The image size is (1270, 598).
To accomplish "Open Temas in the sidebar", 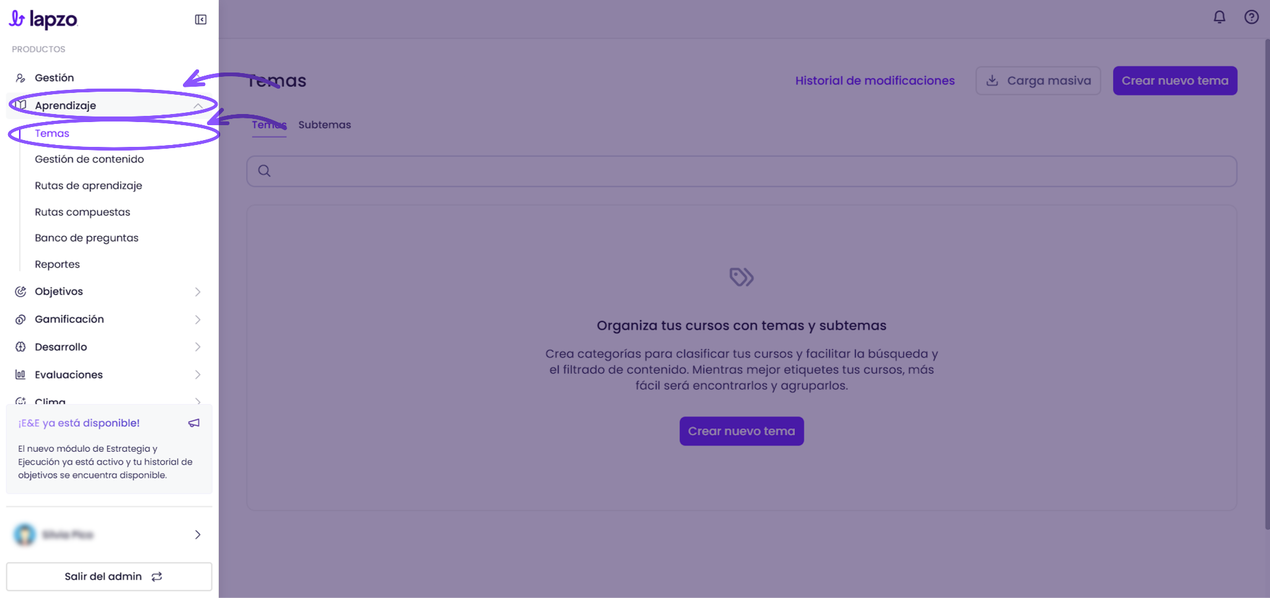I will click(x=52, y=133).
